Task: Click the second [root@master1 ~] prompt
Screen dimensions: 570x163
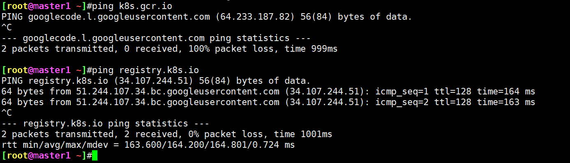Action: [x=44, y=70]
